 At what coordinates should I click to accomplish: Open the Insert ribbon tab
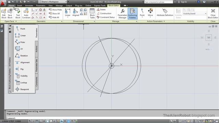[20, 5]
